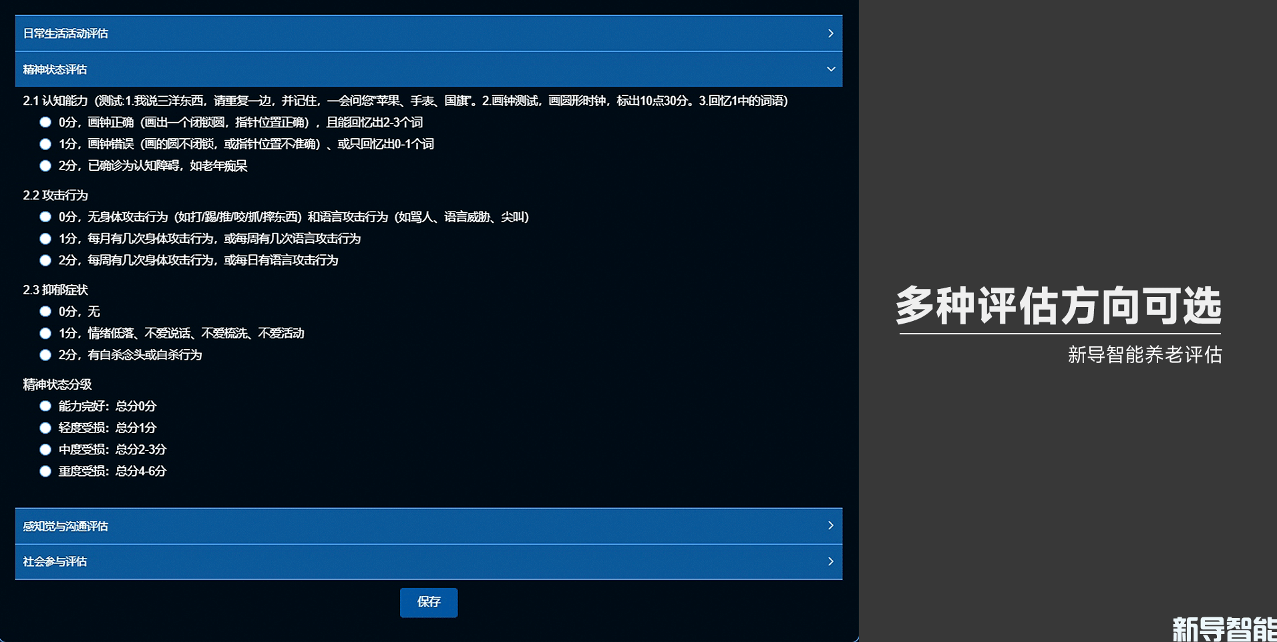Screen dimensions: 1277x642
Task: Click the 精神状态评估 header title
Action: pyautogui.click(x=55, y=69)
